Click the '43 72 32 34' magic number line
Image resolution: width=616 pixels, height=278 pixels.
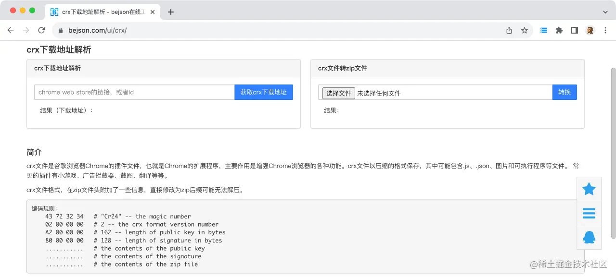coord(118,217)
